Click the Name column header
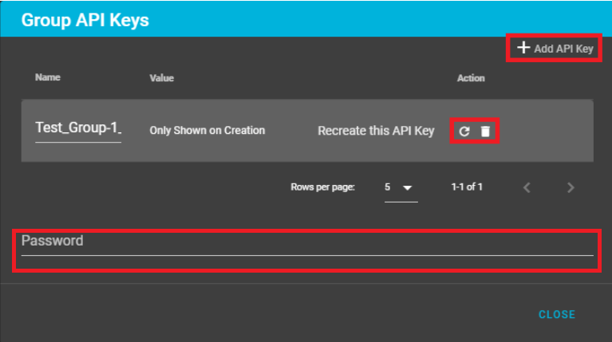The width and height of the screenshot is (612, 342). click(x=48, y=77)
